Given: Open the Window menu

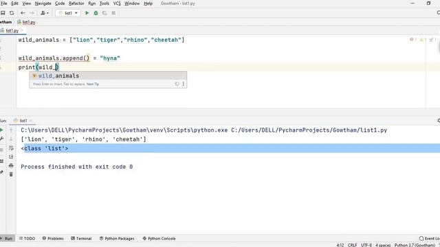Looking at the screenshot, I should [x=132, y=3].
